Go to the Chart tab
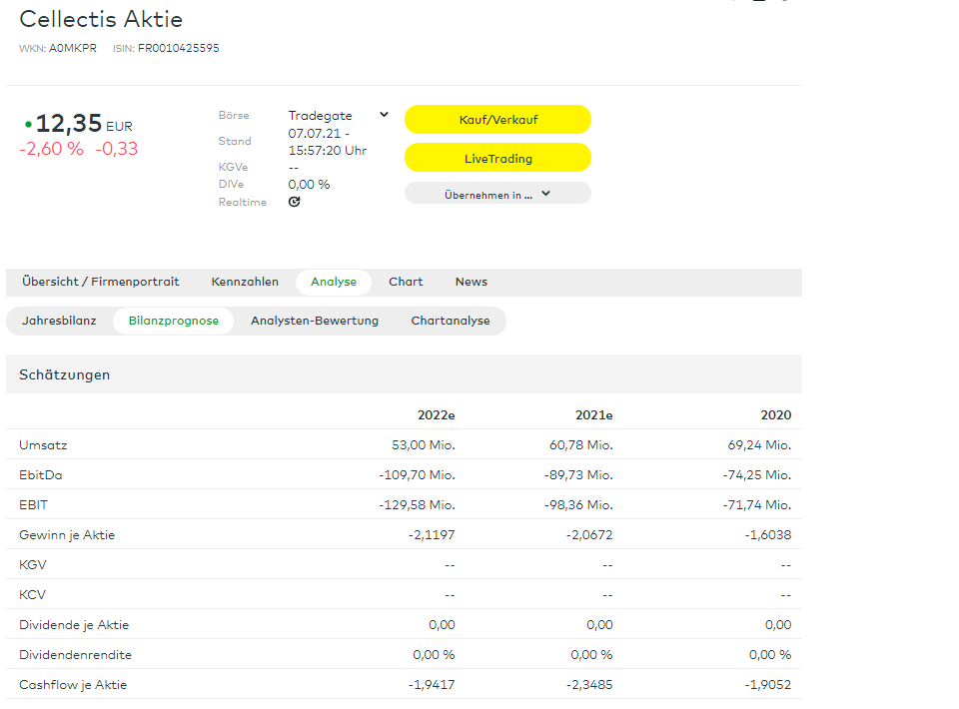Image resolution: width=959 pixels, height=709 pixels. (x=406, y=283)
